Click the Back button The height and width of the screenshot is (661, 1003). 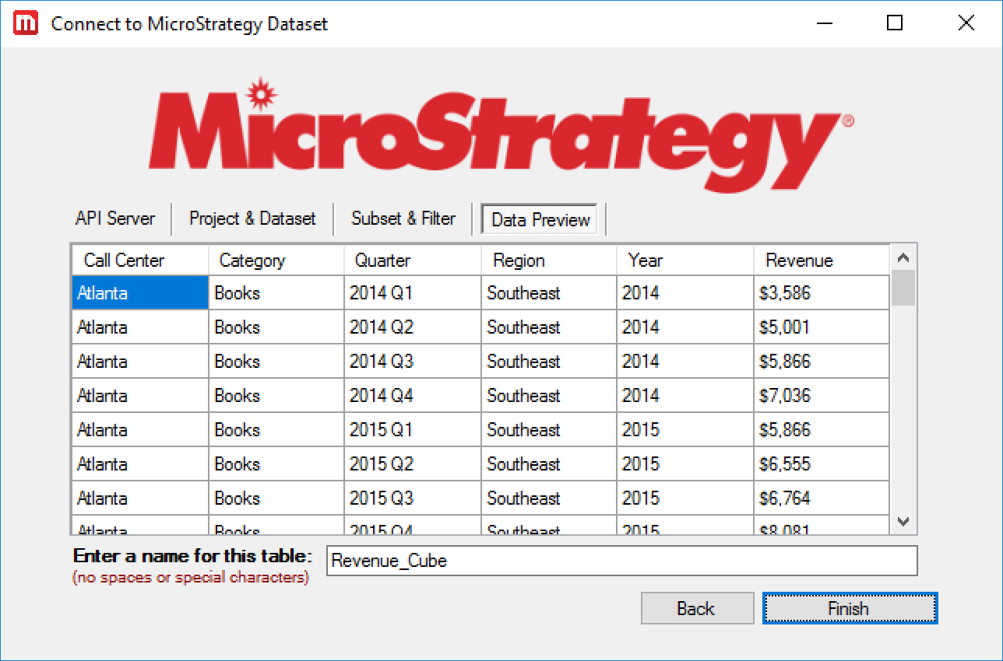tap(696, 608)
